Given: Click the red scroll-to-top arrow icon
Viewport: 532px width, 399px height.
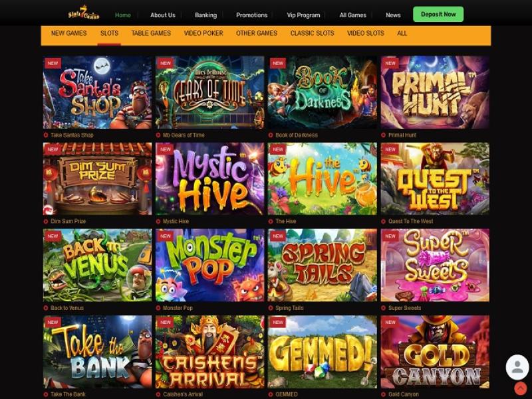Looking at the screenshot, I should coord(520,388).
